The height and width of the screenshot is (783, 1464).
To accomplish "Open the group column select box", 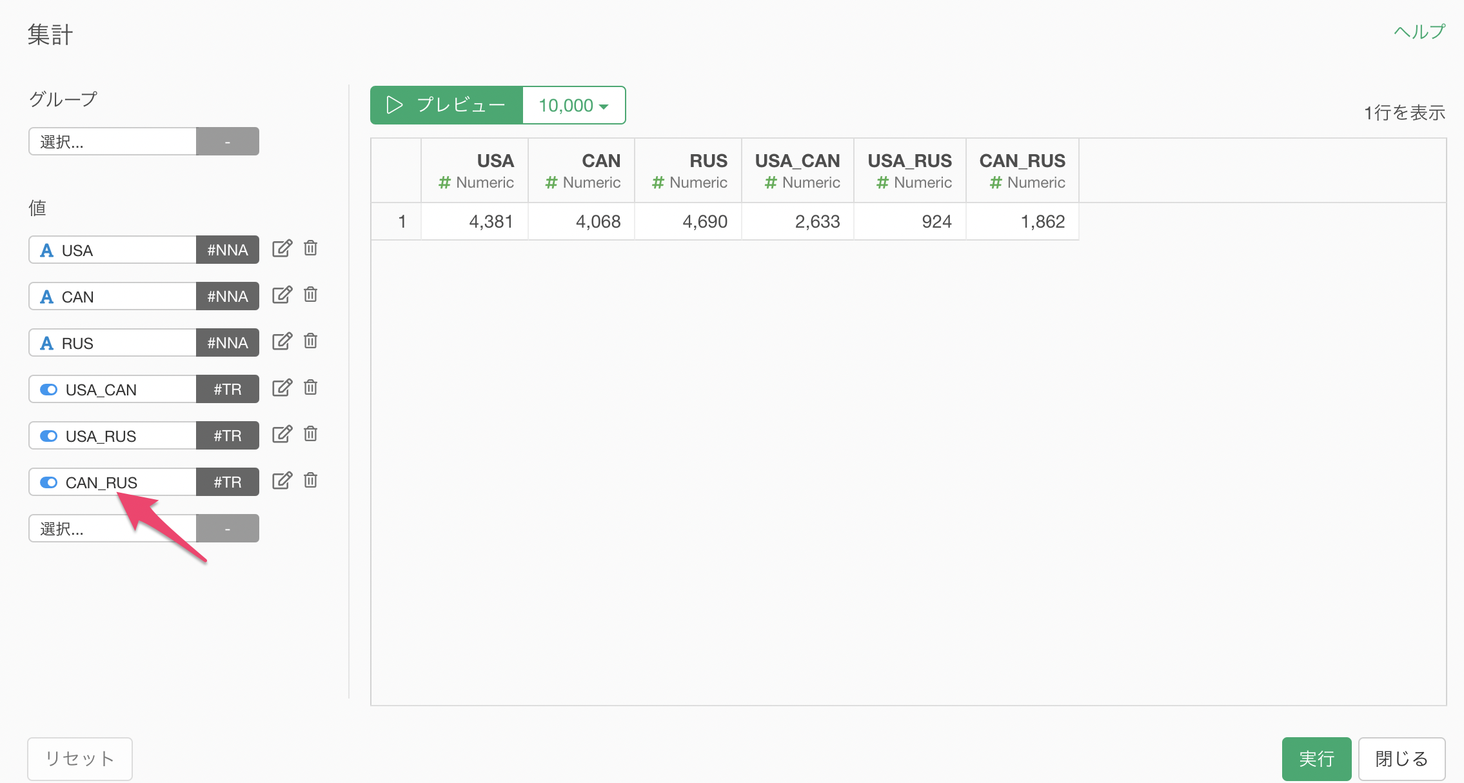I will tap(112, 141).
